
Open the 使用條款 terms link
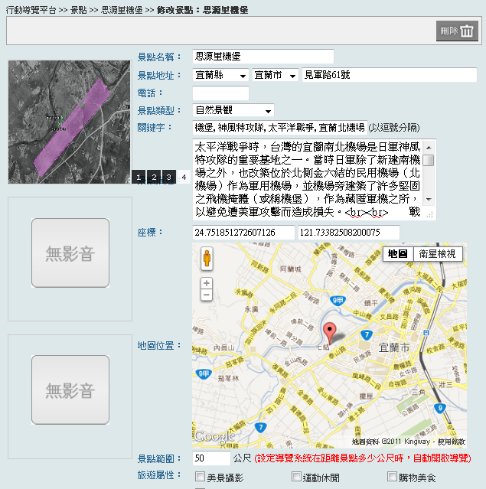452,442
